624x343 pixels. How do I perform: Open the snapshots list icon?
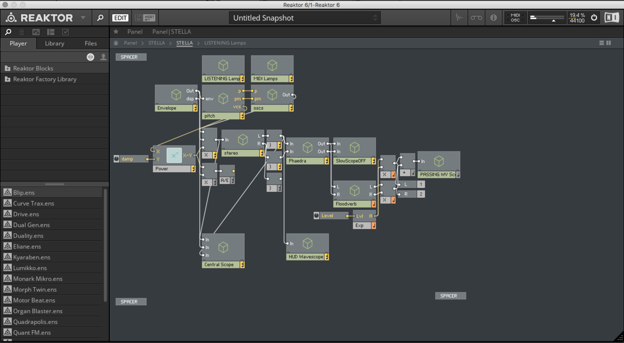click(x=21, y=32)
